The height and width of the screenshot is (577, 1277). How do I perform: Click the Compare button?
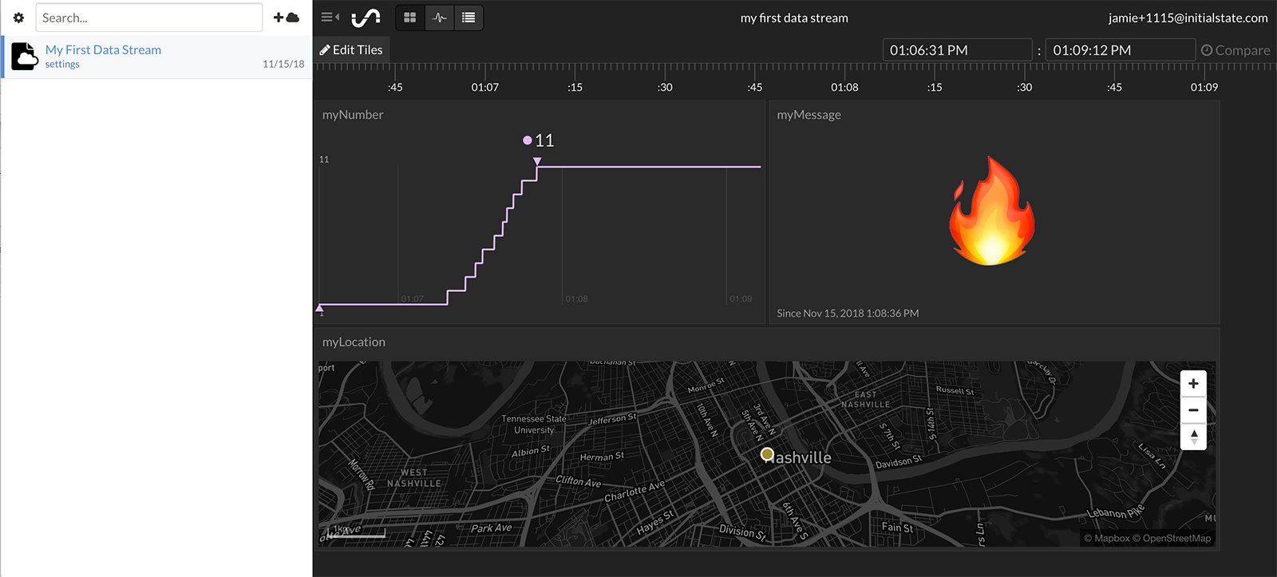1235,50
